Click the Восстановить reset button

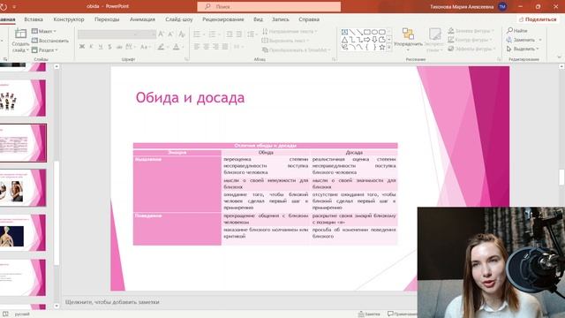tap(49, 41)
